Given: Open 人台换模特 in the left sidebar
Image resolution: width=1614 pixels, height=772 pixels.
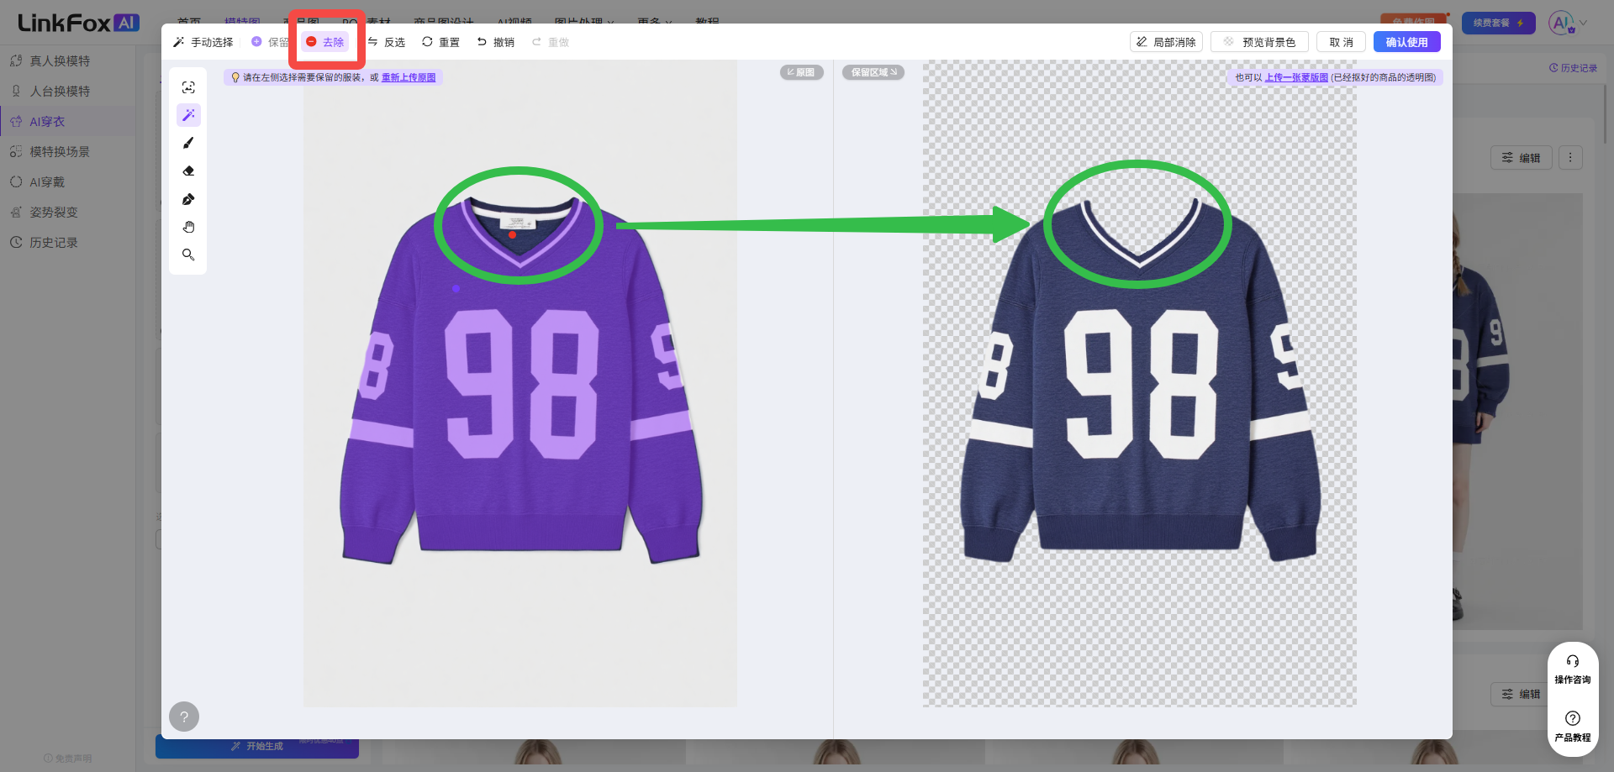Looking at the screenshot, I should (60, 91).
